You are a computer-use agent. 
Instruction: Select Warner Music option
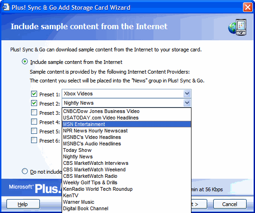127,202
